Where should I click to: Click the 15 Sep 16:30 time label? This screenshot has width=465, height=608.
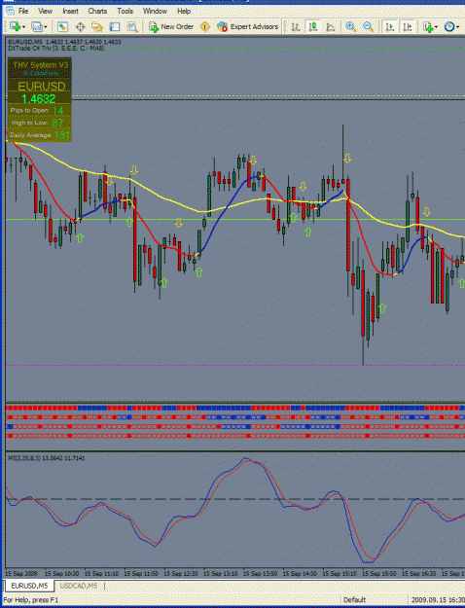pyautogui.click(x=419, y=573)
